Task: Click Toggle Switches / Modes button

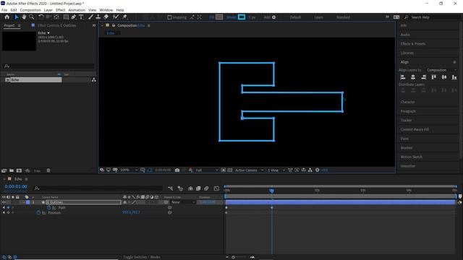Action: (142, 257)
